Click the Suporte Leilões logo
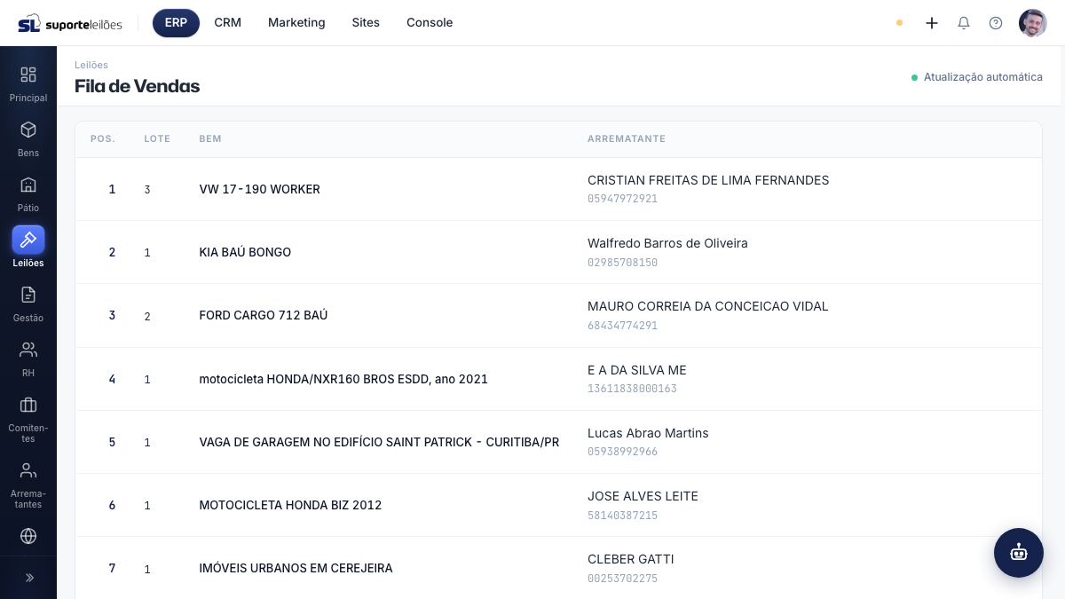The image size is (1065, 599). (70, 23)
